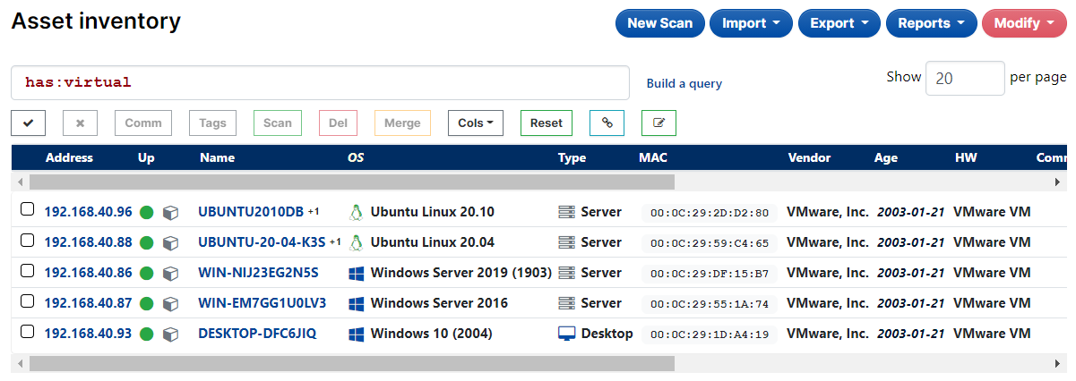The image size is (1076, 381).
Task: Click green up status dot for 192.168.40.93
Action: pos(147,334)
